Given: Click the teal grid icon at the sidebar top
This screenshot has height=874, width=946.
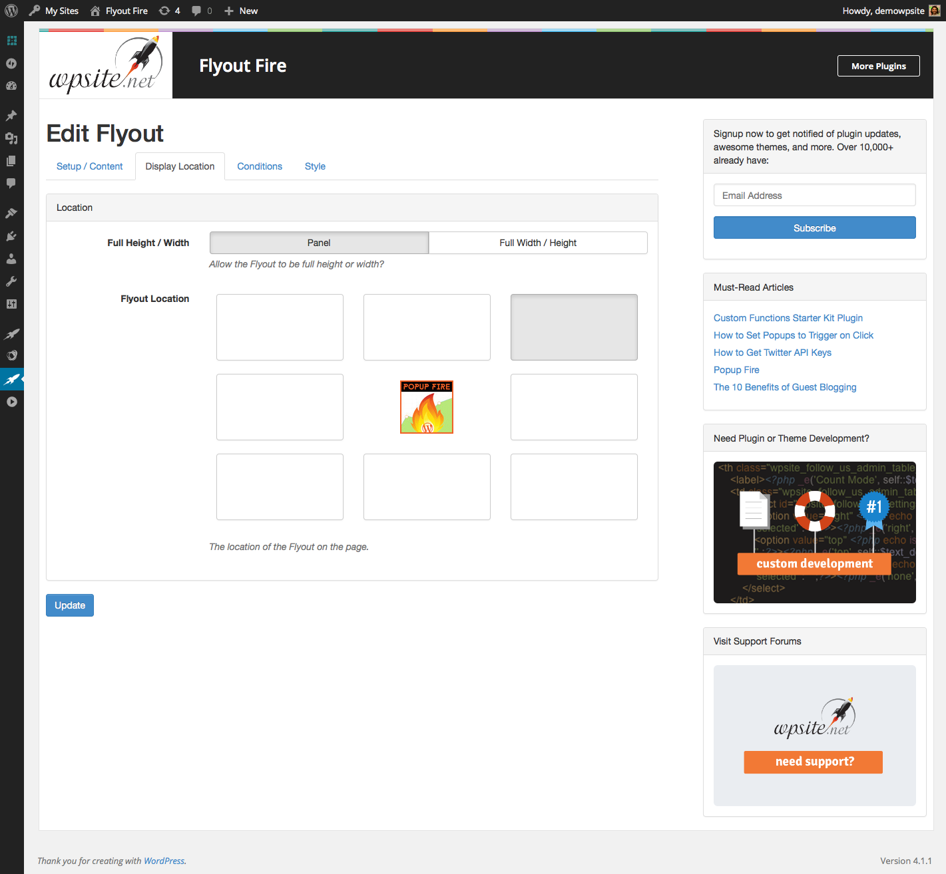Looking at the screenshot, I should click(x=11, y=41).
